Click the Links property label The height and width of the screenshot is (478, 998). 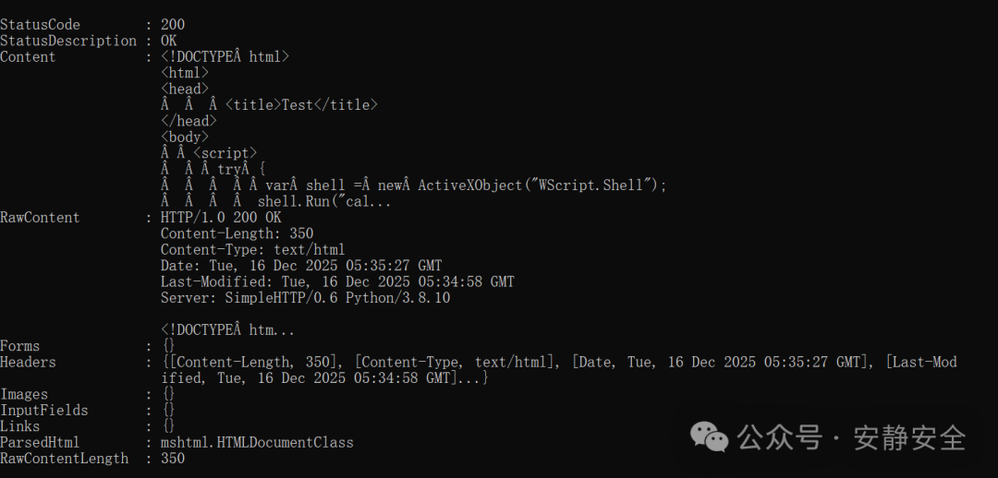pyautogui.click(x=20, y=426)
